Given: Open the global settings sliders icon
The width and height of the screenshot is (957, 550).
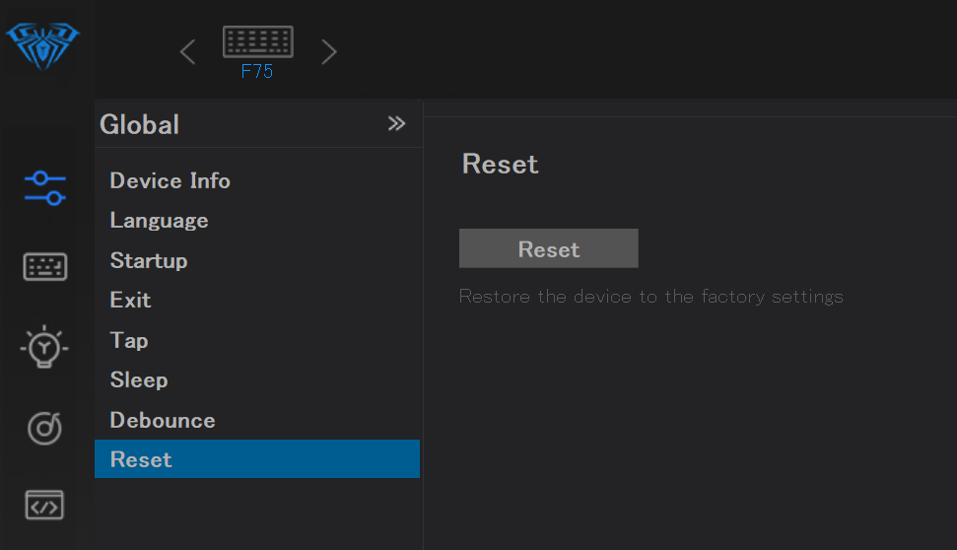Looking at the screenshot, I should pos(45,187).
